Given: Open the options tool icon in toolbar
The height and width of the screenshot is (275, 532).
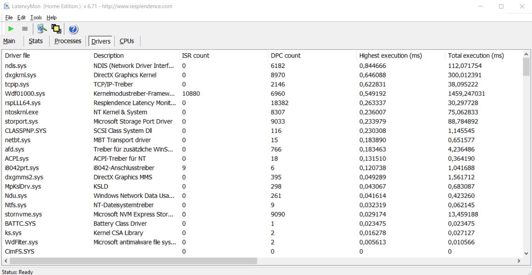Looking at the screenshot, I should click(42, 29).
